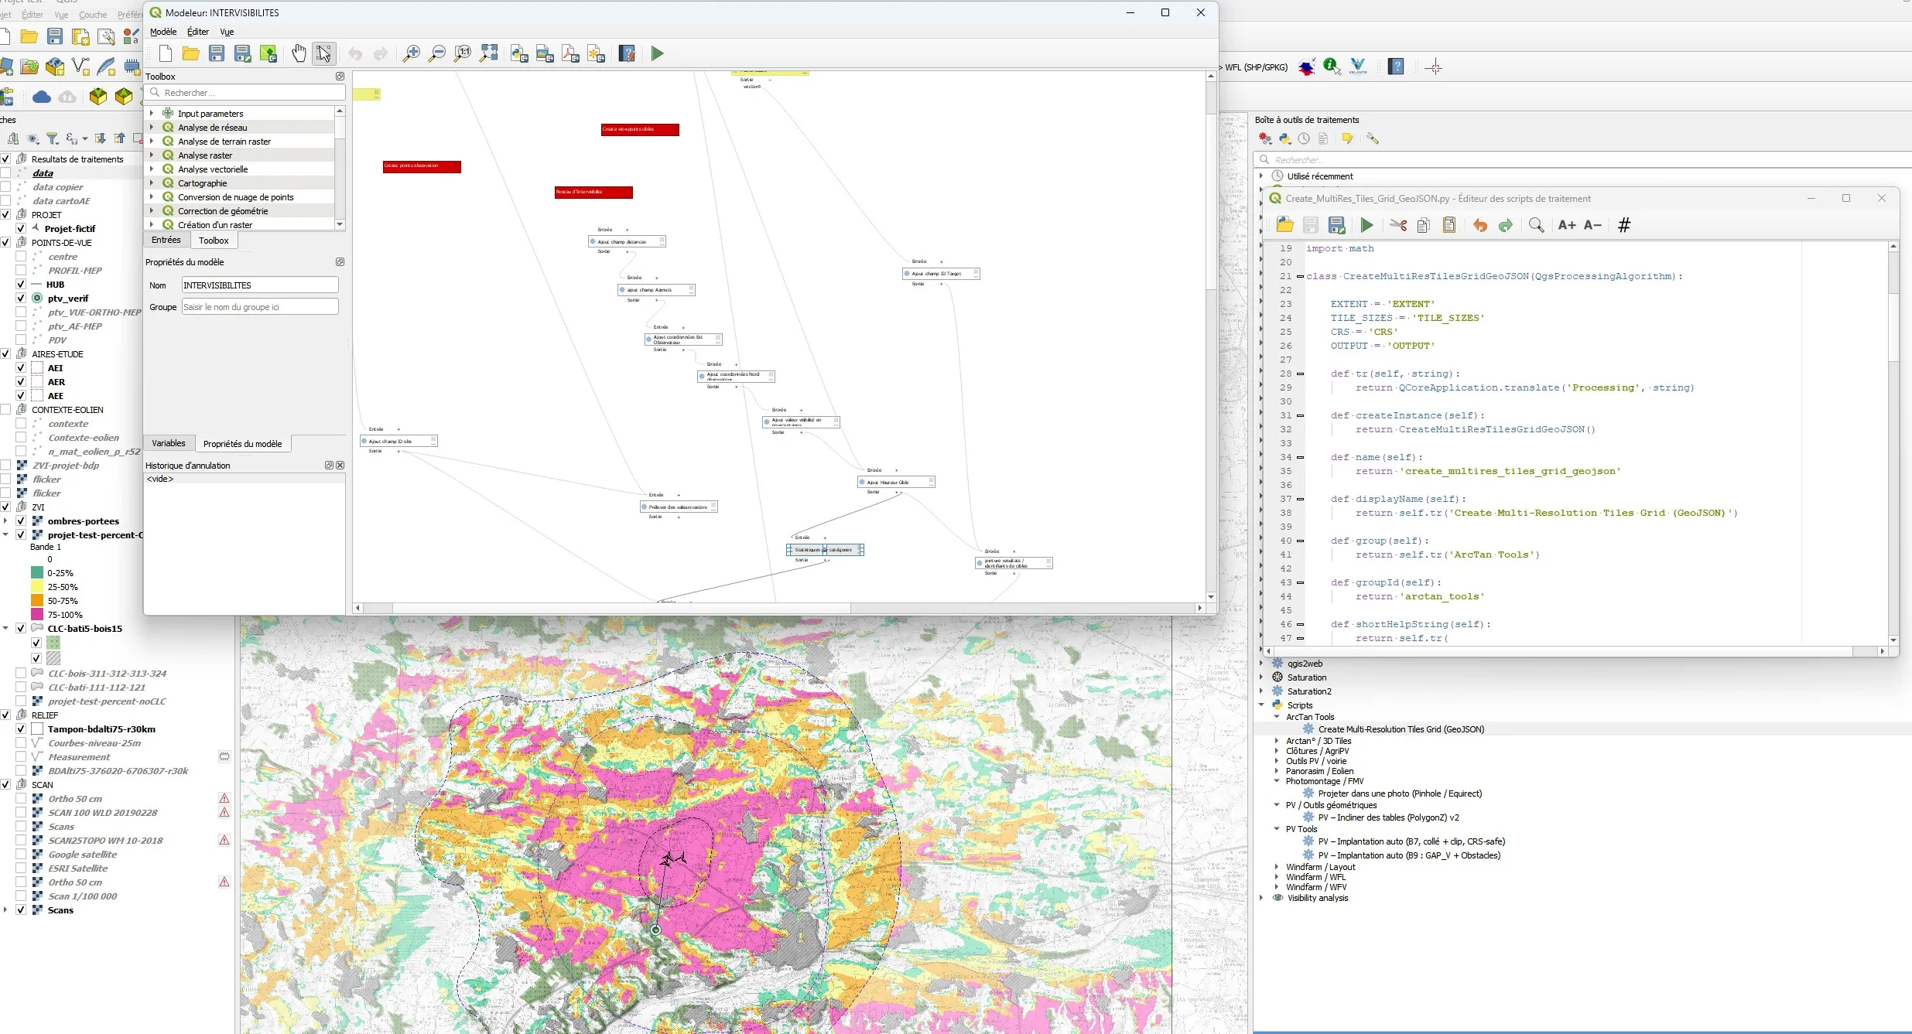
Task: Select the pan hand tool in Modeleur
Action: point(299,53)
